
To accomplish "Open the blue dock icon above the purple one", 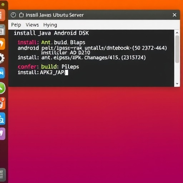I will pos(3,119).
